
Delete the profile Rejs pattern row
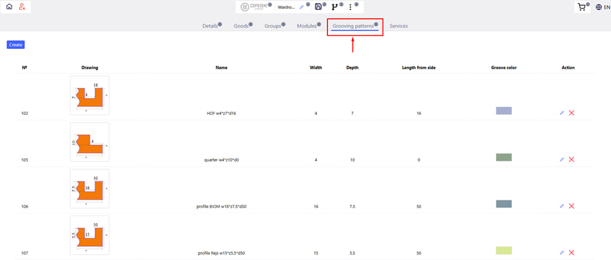[571, 252]
